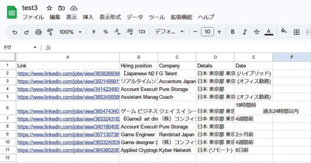
Task: Open the 表示 menu
Action: (x=71, y=17)
